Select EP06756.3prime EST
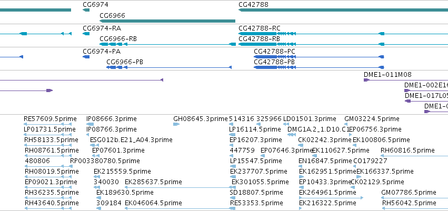Image resolution: width=448 pixels, height=211 pixels. [376, 129]
